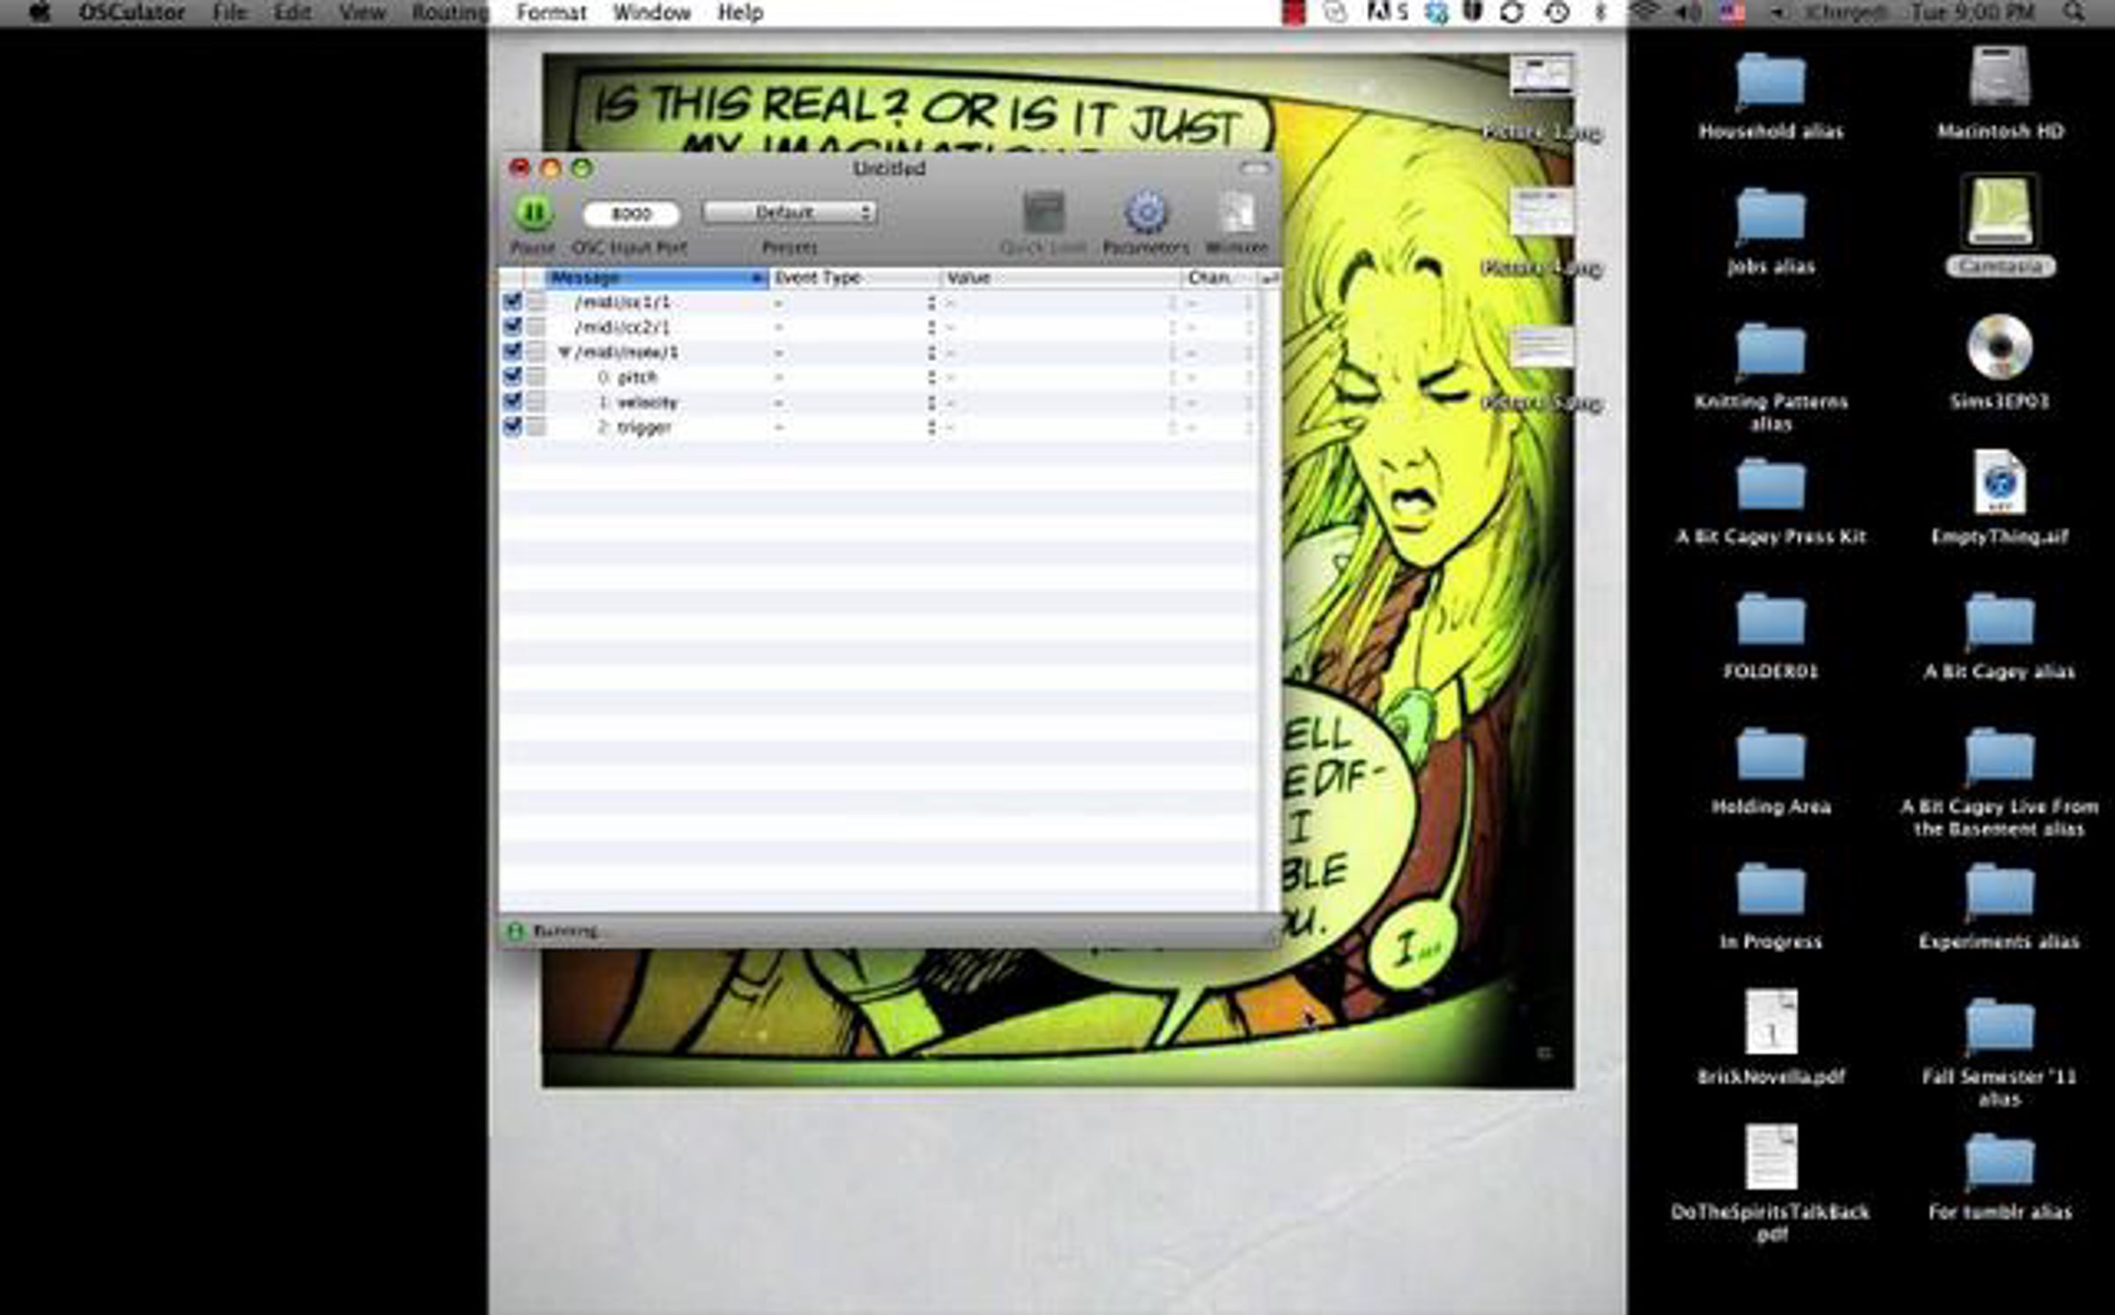Select the /midi/cc1/1 message row text
This screenshot has height=1315, width=2115.
(621, 303)
